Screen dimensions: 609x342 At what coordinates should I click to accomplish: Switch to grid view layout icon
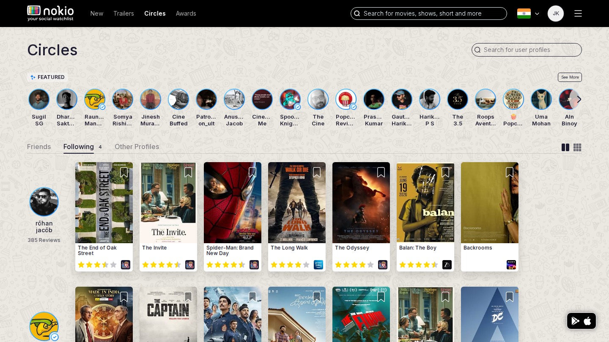[577, 147]
